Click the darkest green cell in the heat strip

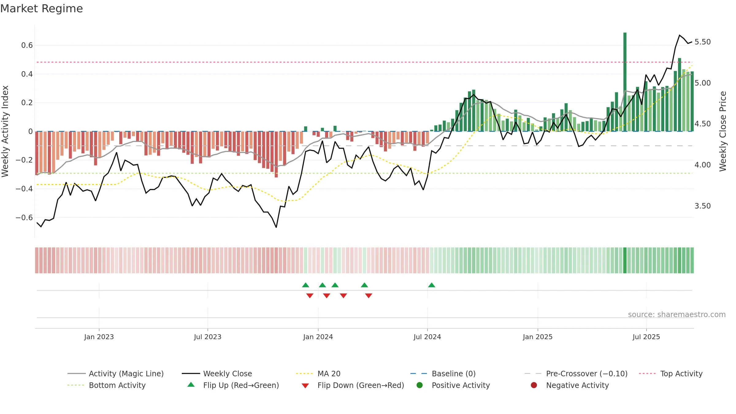(625, 260)
